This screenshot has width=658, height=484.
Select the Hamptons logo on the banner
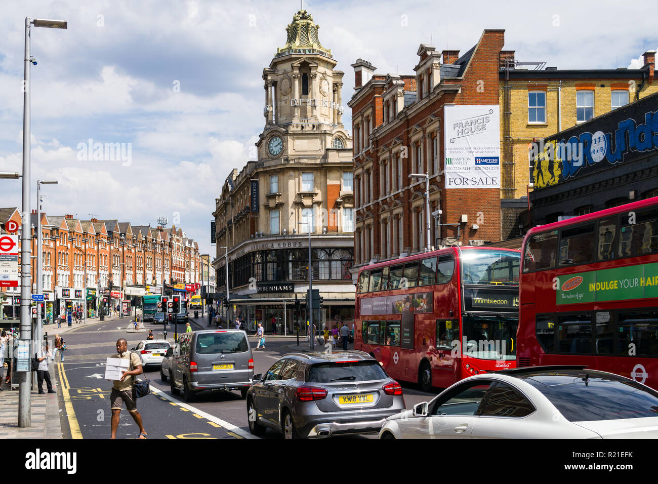point(486,160)
